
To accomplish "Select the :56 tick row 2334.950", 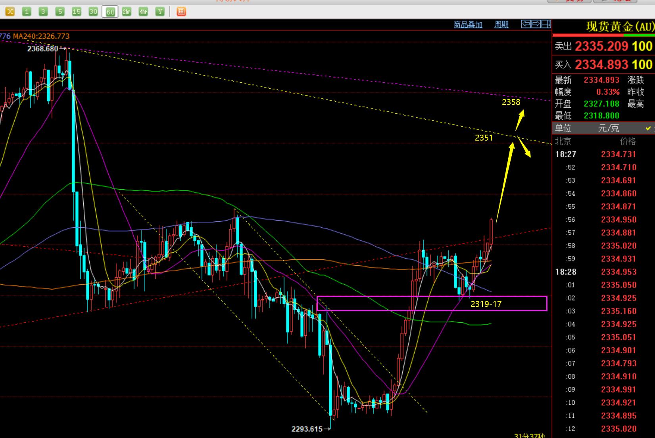I will click(603, 219).
